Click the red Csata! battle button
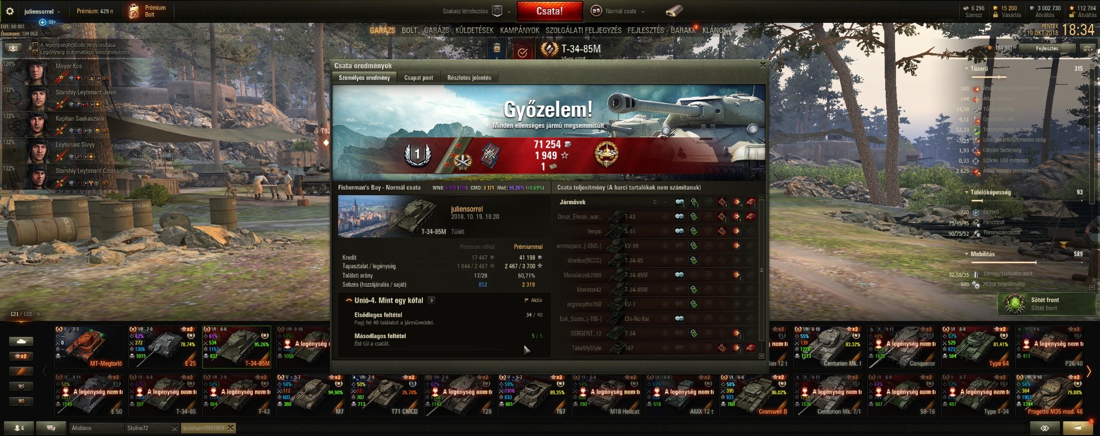Screen dimensions: 1100x436 click(x=549, y=11)
